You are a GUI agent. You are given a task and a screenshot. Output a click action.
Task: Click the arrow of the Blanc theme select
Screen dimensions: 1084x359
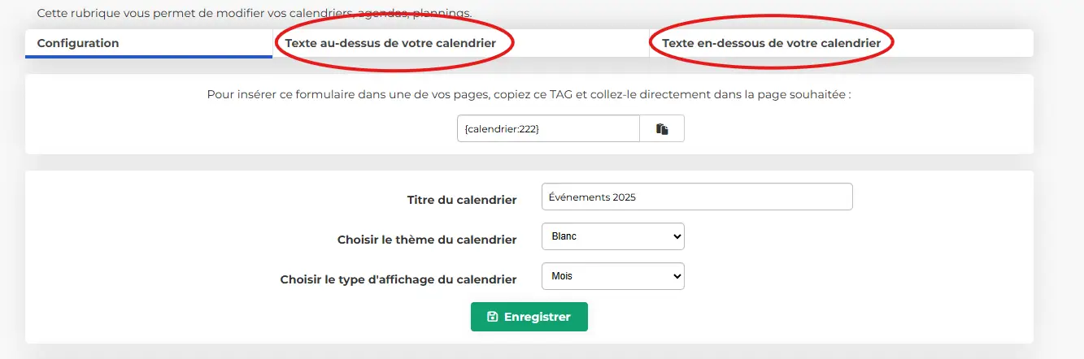coord(676,237)
